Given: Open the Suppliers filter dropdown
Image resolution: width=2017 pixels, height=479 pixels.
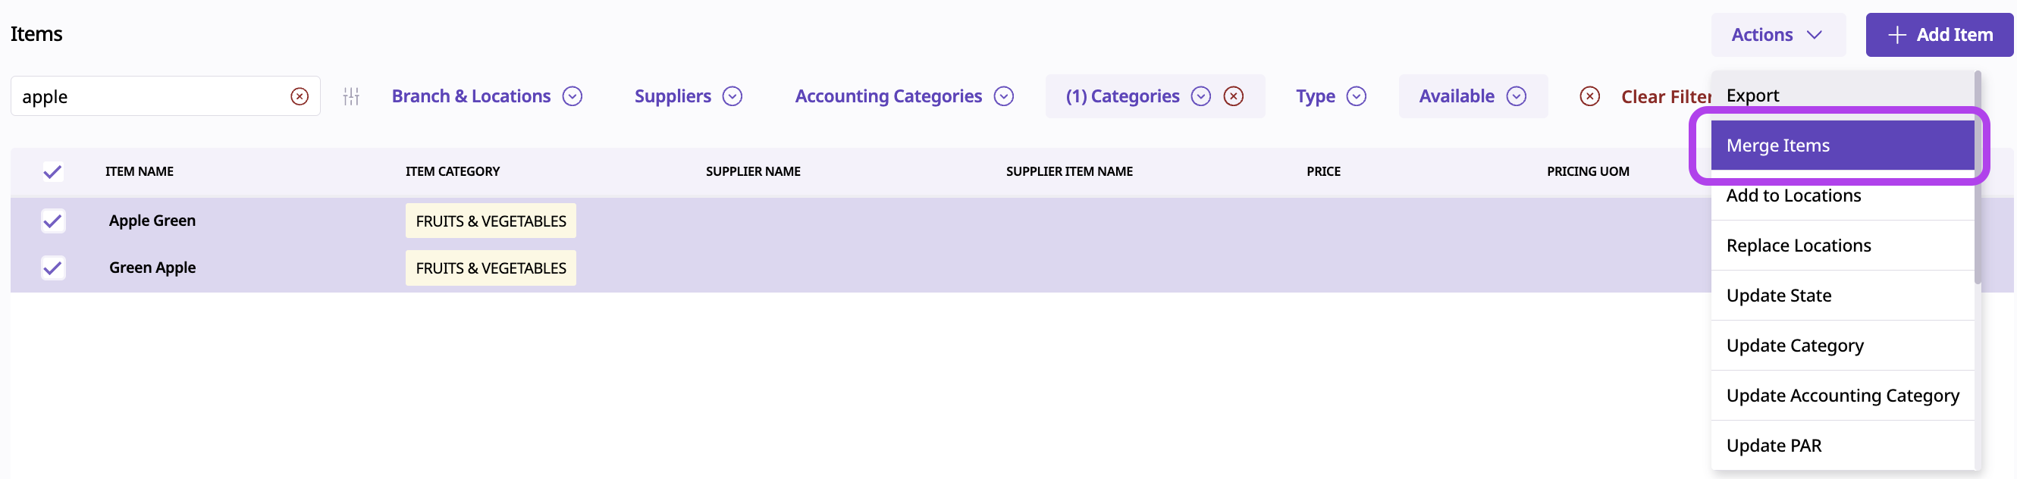Looking at the screenshot, I should coord(732,96).
